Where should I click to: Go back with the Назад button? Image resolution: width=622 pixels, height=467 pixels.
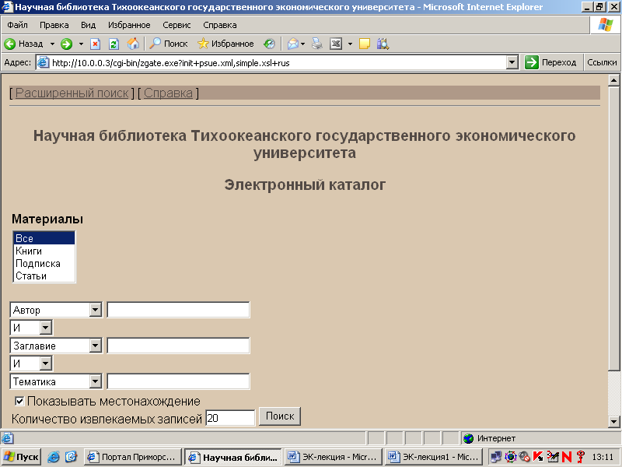tap(23, 44)
